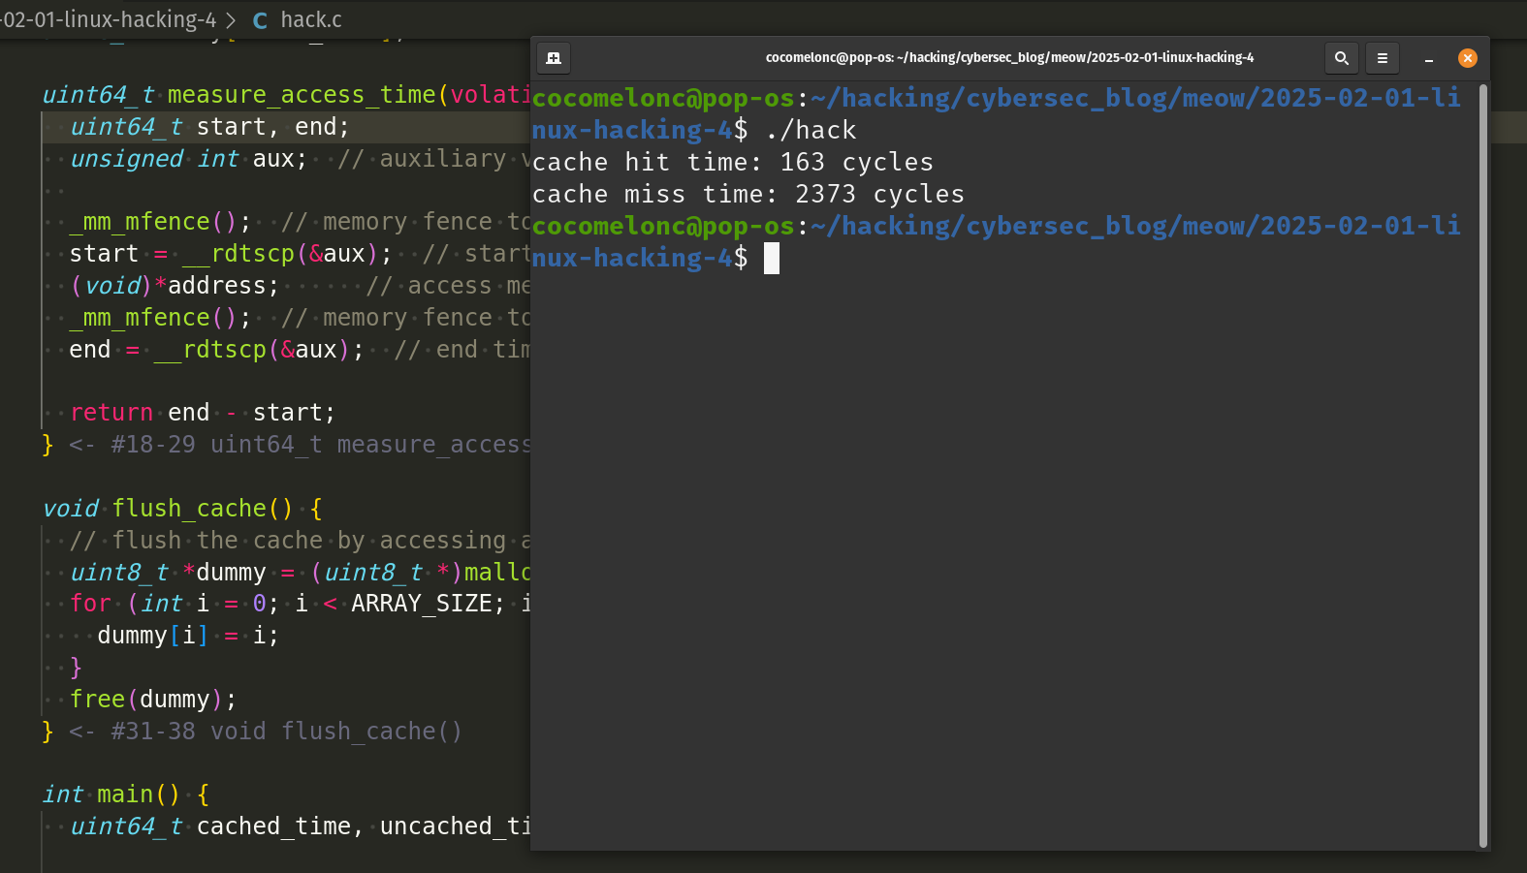Image resolution: width=1527 pixels, height=873 pixels.
Task: Click 'return end - start;' line
Action: point(203,413)
